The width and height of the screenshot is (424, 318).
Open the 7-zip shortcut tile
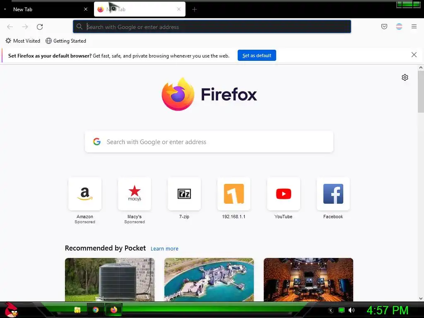[184, 194]
